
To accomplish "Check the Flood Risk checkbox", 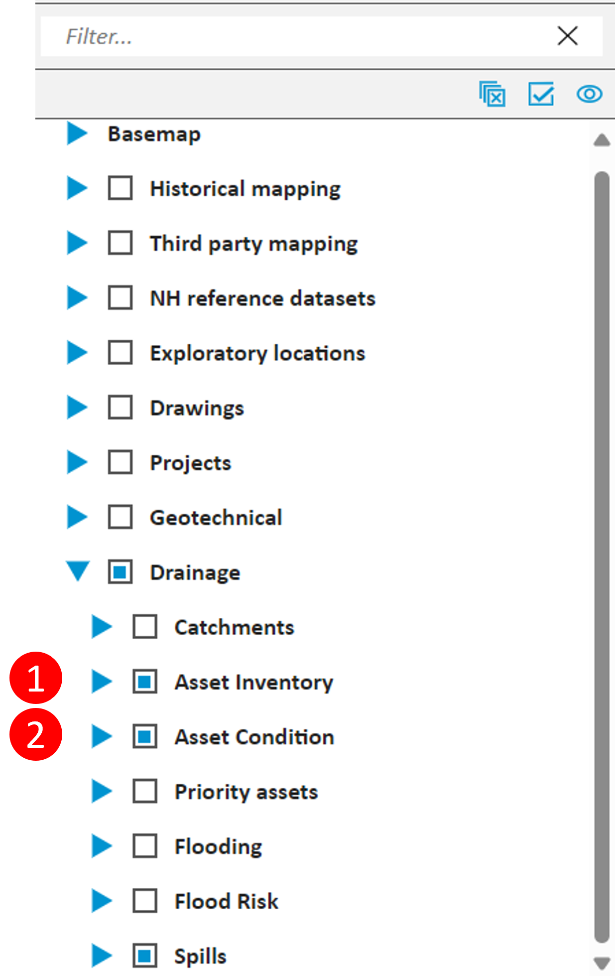I will click(145, 900).
